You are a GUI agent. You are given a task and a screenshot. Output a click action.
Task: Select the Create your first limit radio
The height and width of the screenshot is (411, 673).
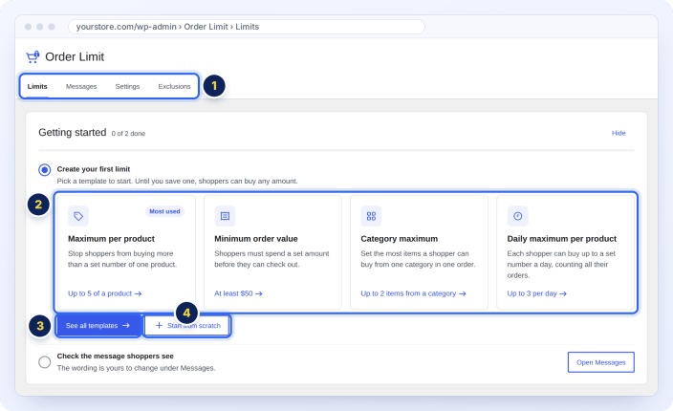click(x=45, y=170)
